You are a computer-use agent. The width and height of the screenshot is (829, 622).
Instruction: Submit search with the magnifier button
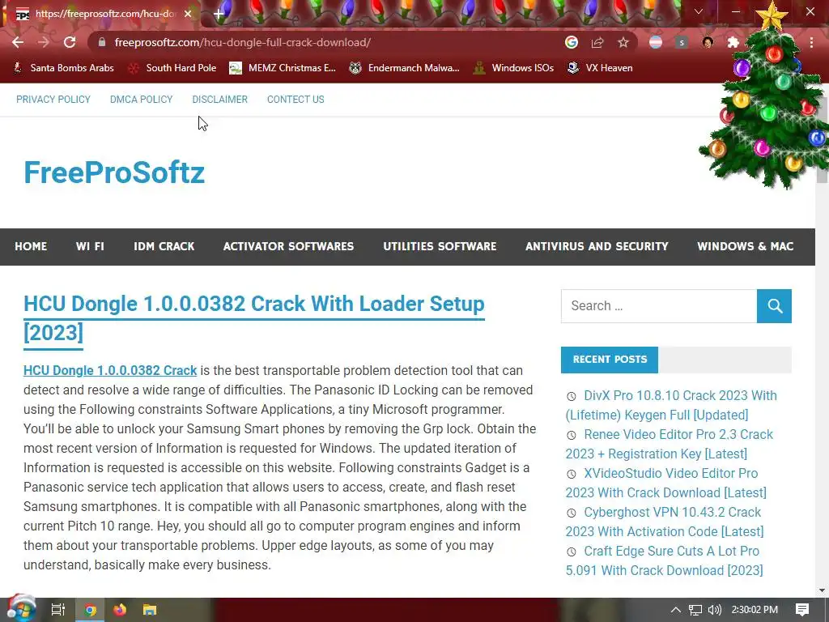[775, 305]
